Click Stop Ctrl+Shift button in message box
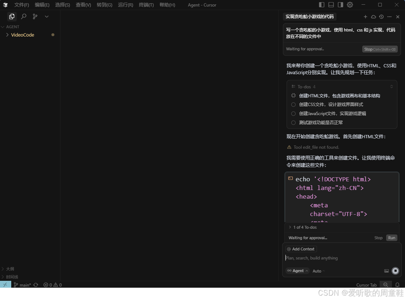 point(380,49)
